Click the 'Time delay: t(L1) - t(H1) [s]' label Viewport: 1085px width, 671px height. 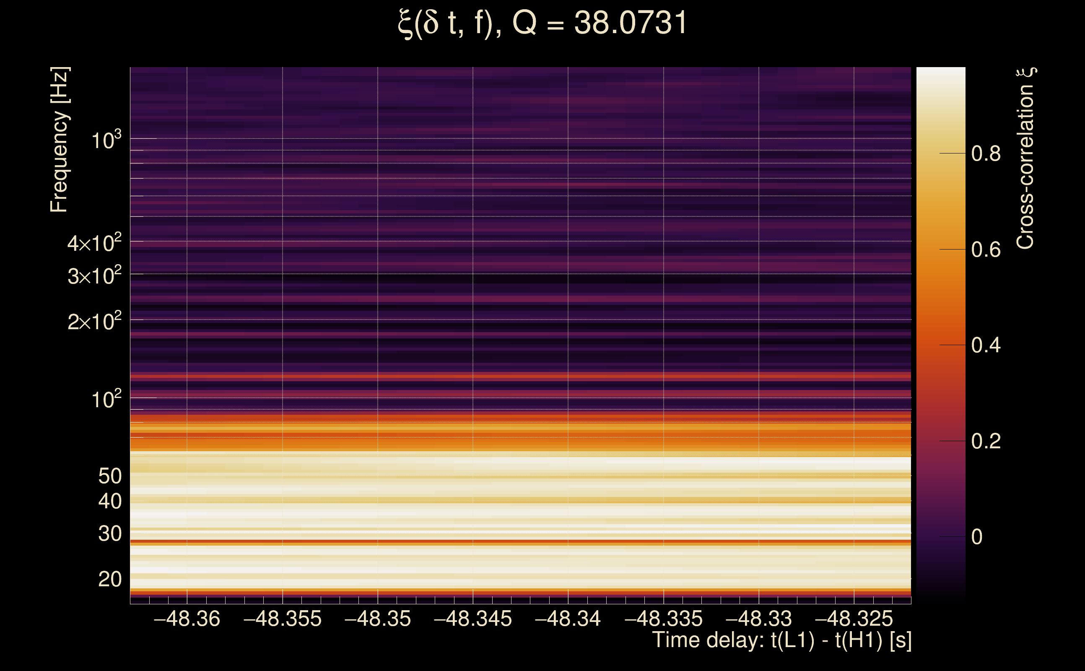(x=781, y=640)
